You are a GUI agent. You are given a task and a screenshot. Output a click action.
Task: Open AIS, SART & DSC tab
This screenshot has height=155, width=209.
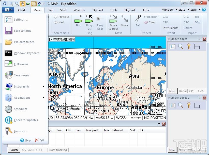[32, 150]
